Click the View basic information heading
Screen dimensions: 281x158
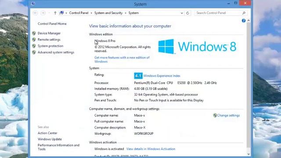click(x=130, y=26)
